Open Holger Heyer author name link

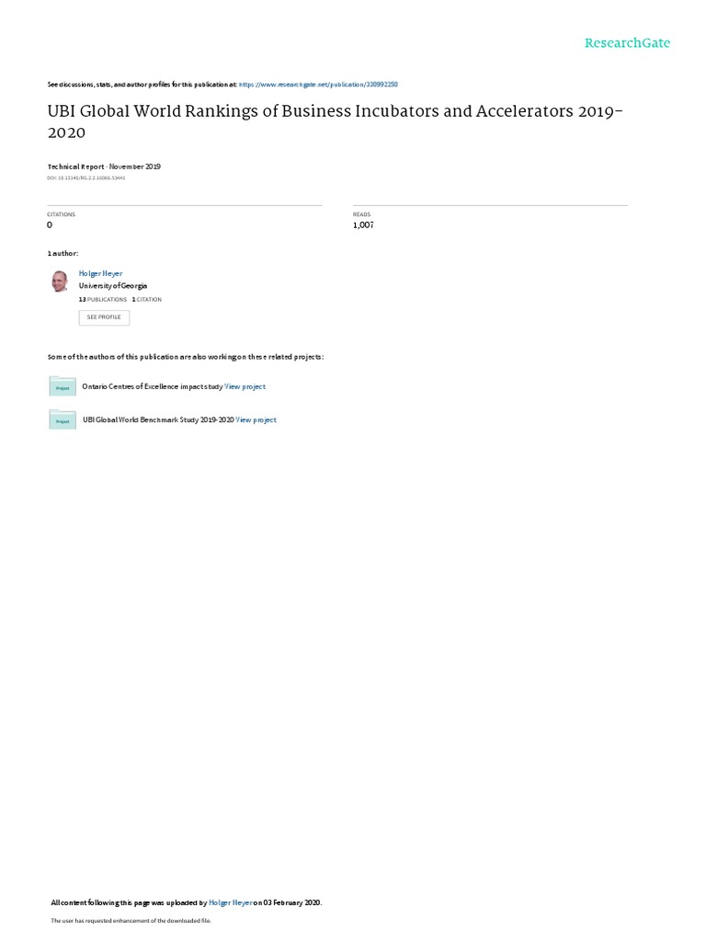coord(100,273)
